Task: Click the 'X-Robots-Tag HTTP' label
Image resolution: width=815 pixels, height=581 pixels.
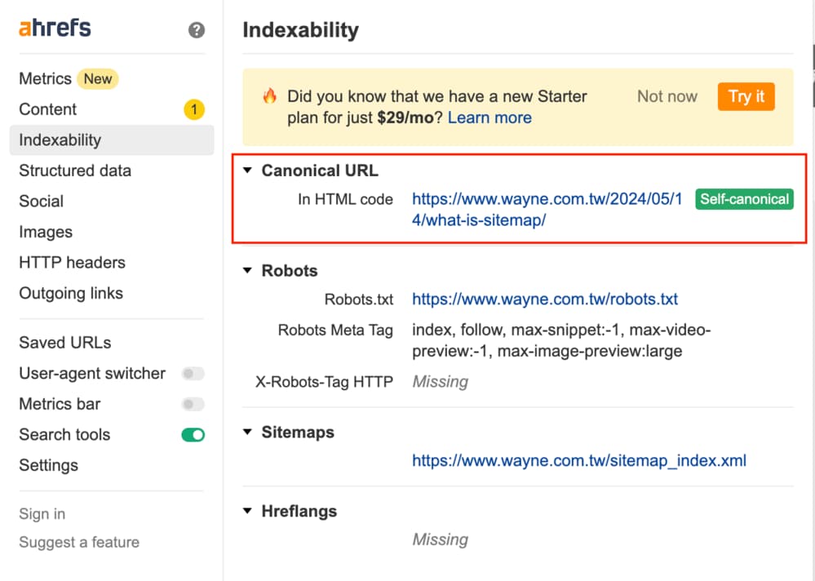Action: point(324,382)
